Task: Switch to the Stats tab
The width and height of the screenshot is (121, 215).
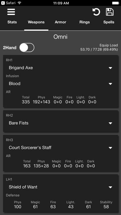Action: [x=12, y=22]
